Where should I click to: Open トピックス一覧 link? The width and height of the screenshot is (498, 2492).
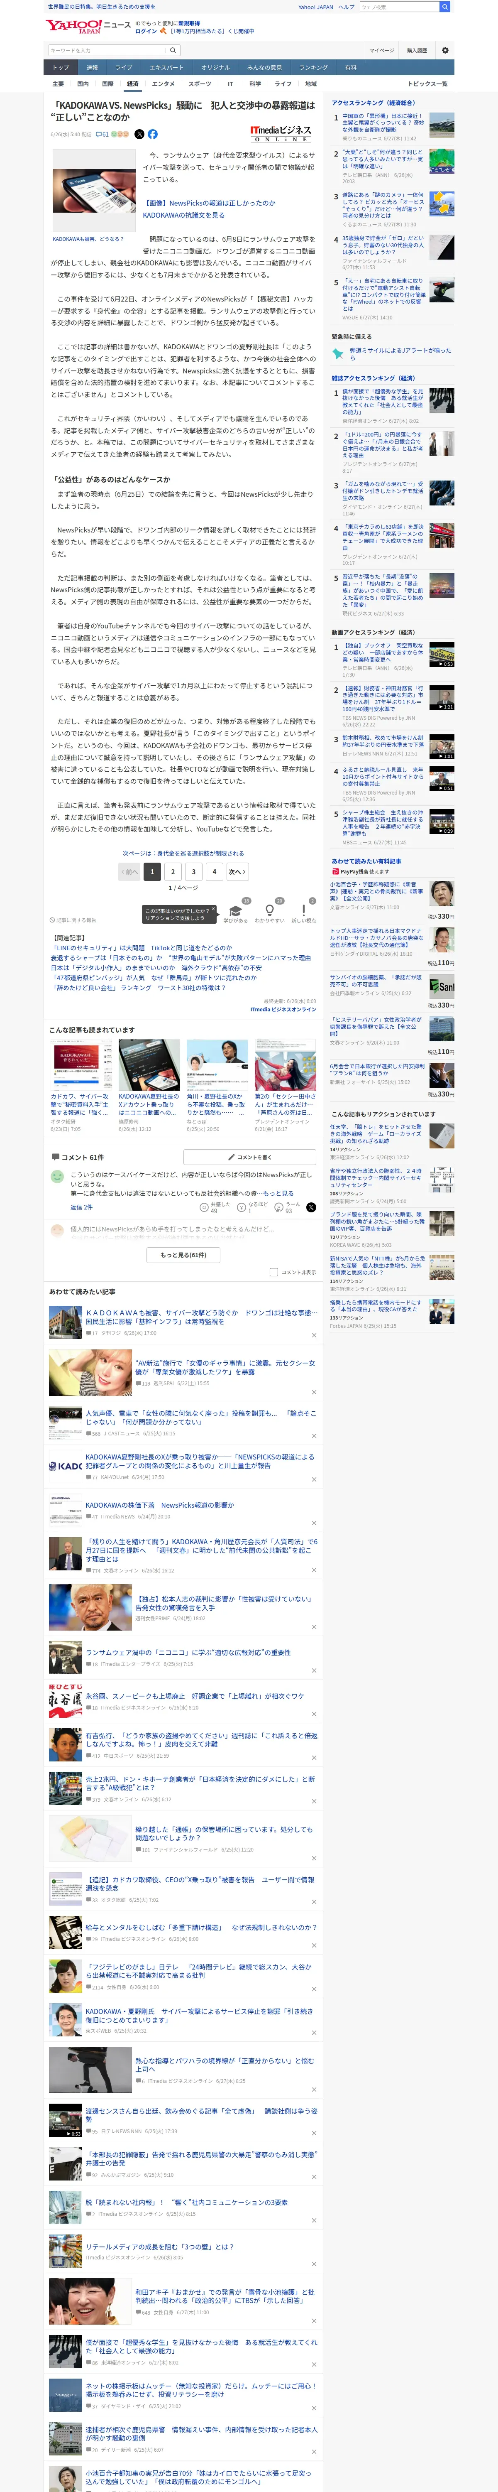[427, 84]
